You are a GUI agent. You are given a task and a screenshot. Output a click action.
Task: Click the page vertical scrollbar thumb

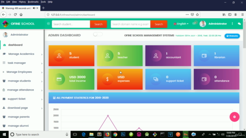[244, 35]
